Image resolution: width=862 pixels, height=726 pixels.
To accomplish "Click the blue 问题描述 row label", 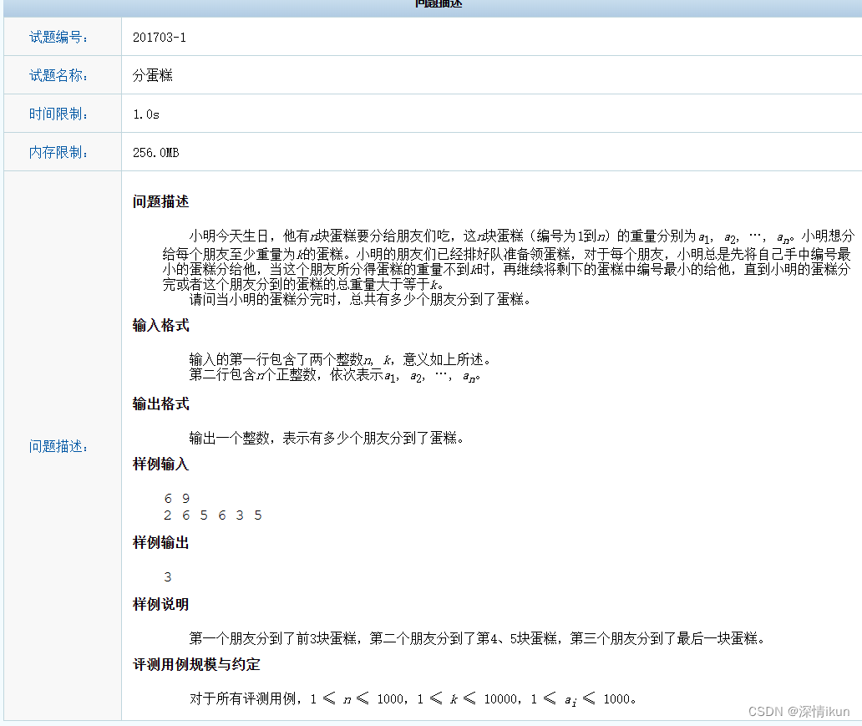I will [58, 446].
